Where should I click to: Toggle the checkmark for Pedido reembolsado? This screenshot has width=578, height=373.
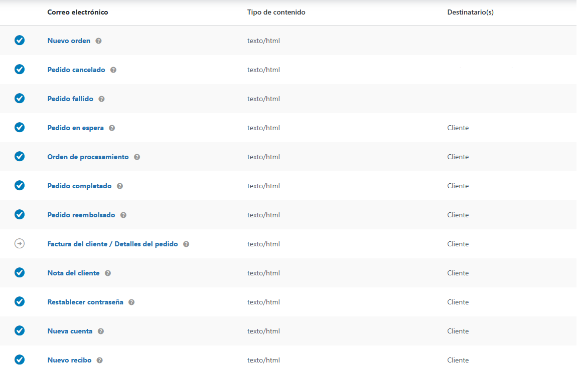[20, 215]
